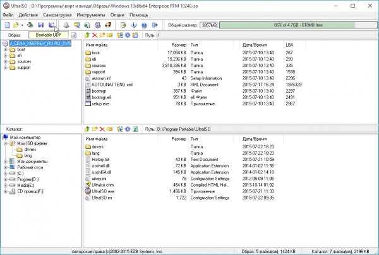This screenshot has height=255, width=379.
Task: Mount image to virtual drive icon
Action: pyautogui.click(x=98, y=25)
